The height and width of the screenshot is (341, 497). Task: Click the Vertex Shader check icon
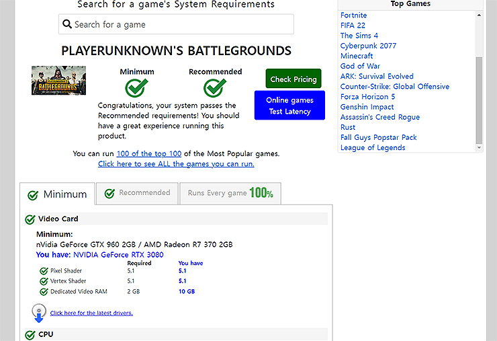tap(44, 281)
